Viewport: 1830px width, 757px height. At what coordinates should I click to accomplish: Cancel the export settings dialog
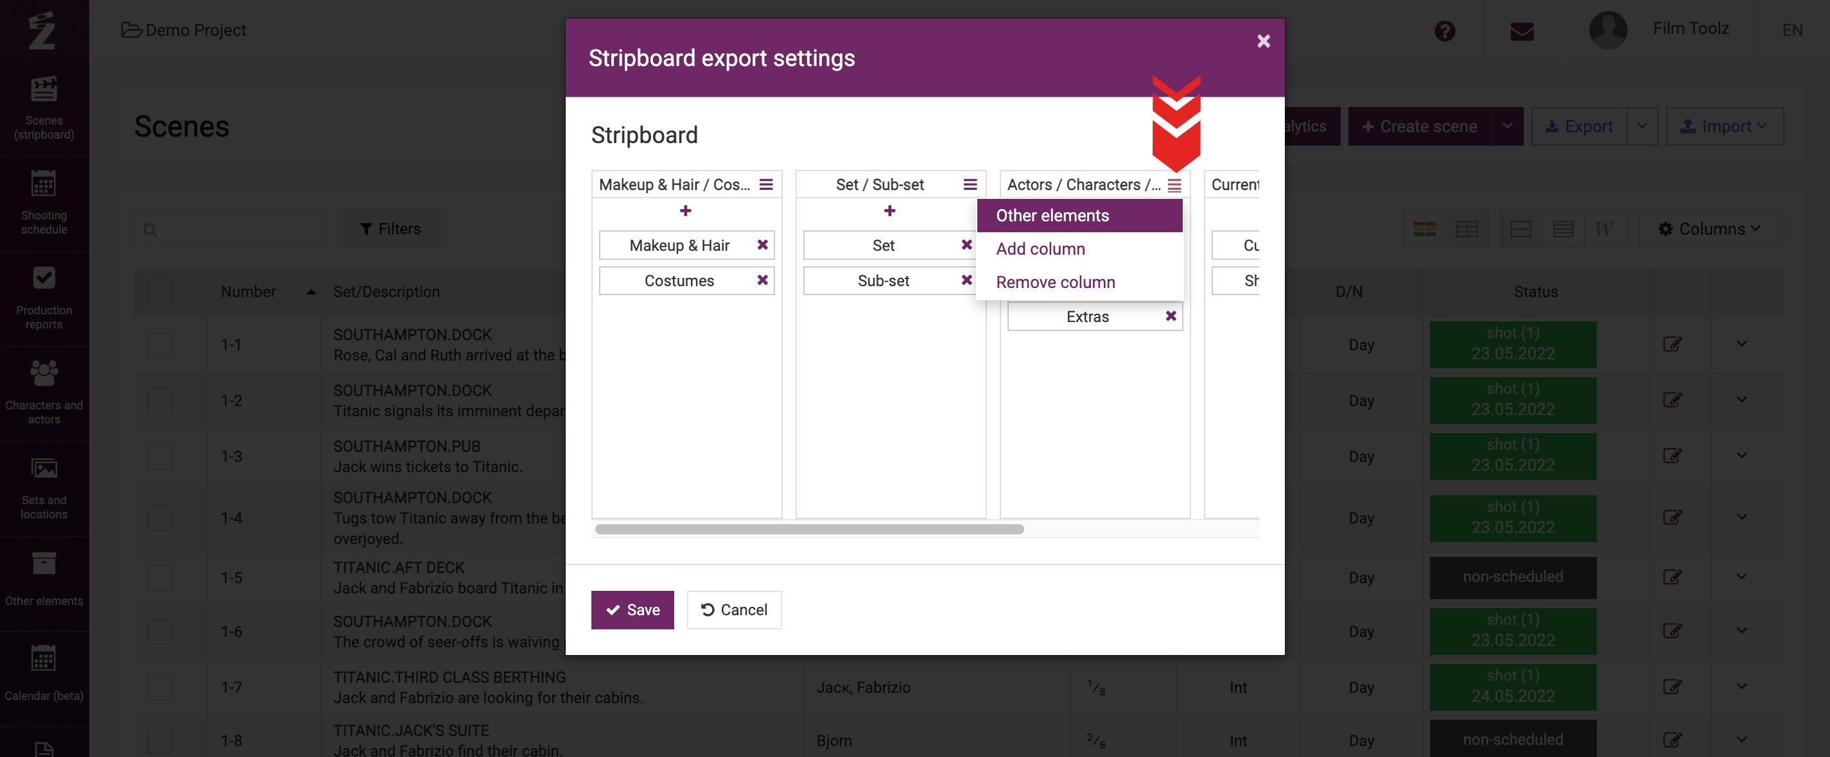(x=734, y=610)
